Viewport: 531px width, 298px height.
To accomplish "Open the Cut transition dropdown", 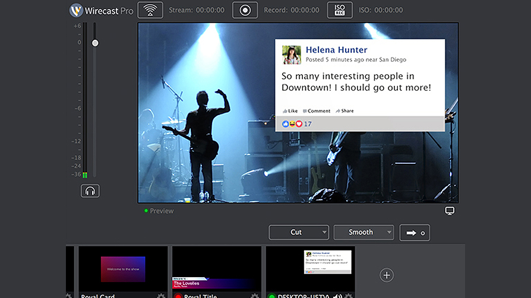I will click(x=299, y=232).
